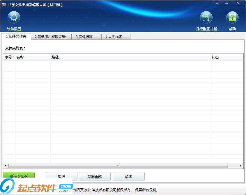Click the horizontal scrollbar below the folder list

point(118,165)
